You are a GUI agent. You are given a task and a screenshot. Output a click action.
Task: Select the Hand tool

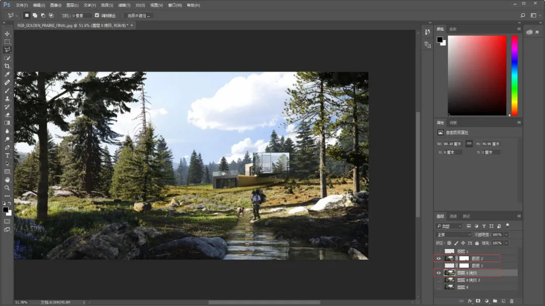tap(7, 179)
